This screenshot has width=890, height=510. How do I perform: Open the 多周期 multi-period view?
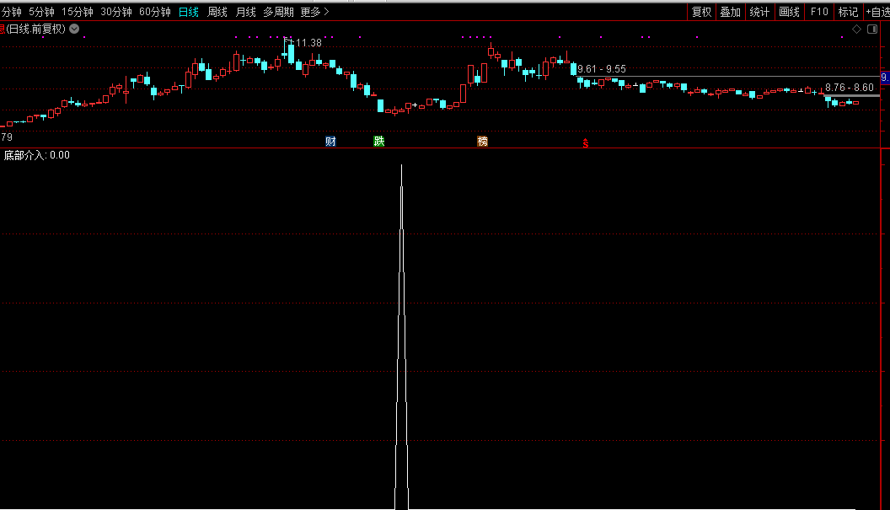278,12
